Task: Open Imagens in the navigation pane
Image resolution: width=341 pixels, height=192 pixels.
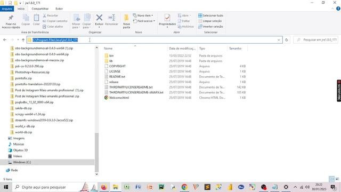Action: (19, 138)
